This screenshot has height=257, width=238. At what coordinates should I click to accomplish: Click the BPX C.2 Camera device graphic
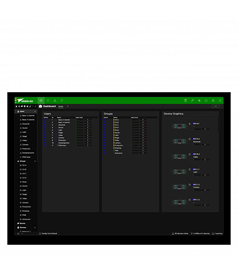[x=179, y=187]
